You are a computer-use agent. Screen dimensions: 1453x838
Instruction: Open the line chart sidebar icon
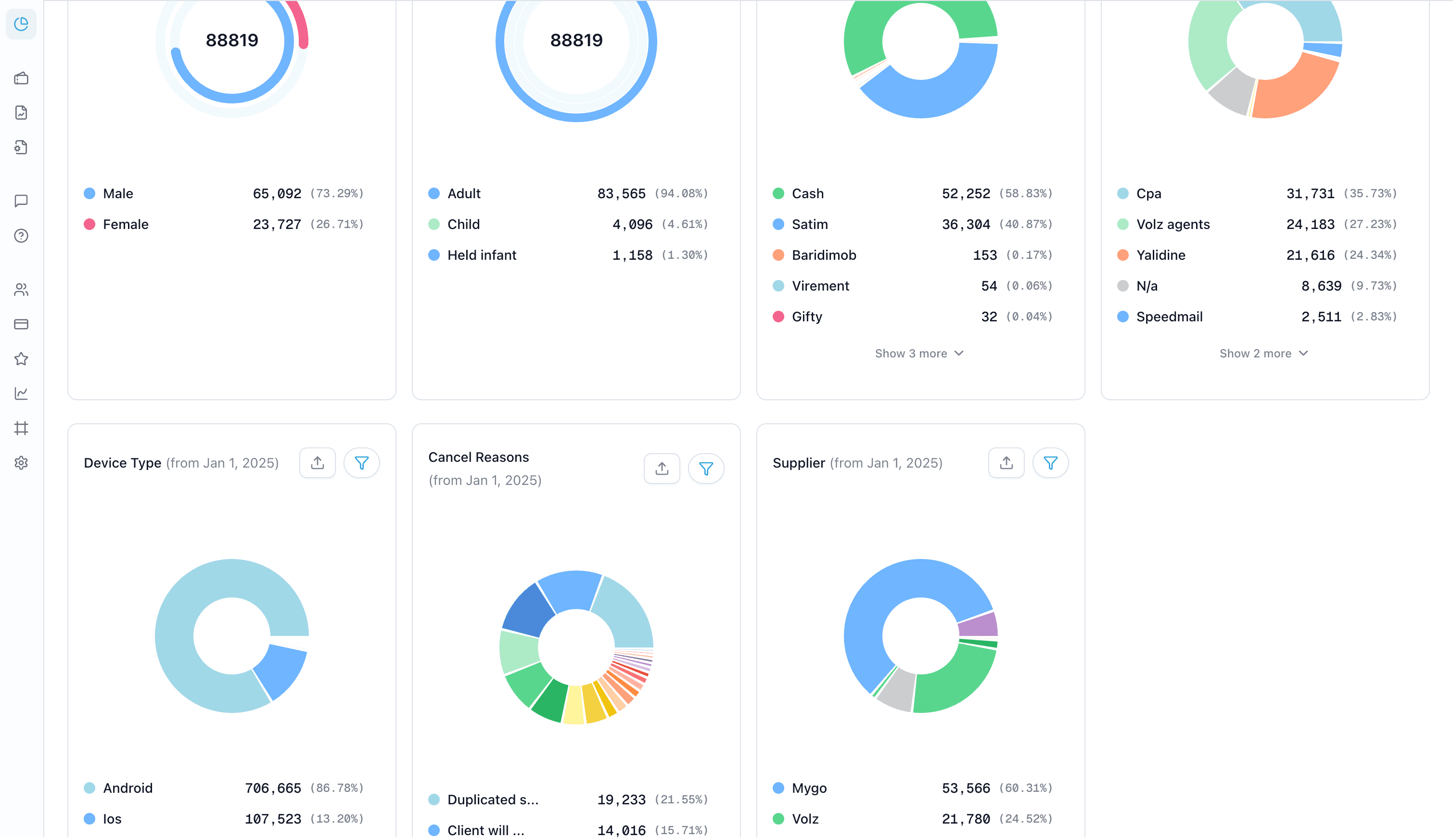click(21, 393)
